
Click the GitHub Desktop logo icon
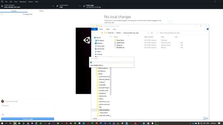(2, 2)
